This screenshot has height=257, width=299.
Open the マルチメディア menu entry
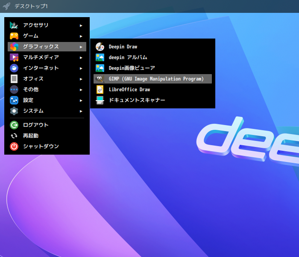47,57
